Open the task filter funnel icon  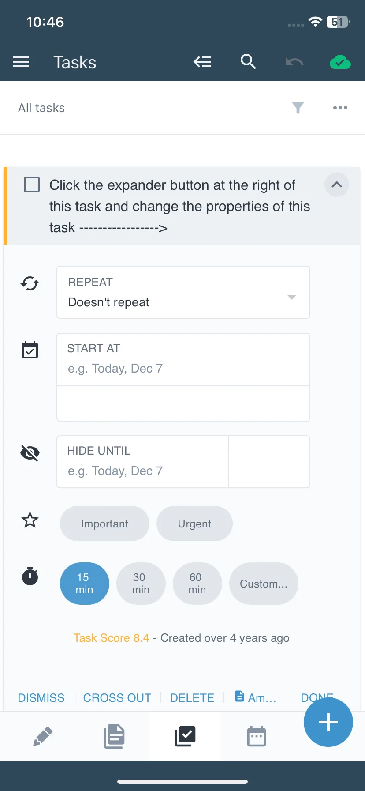[x=298, y=108]
